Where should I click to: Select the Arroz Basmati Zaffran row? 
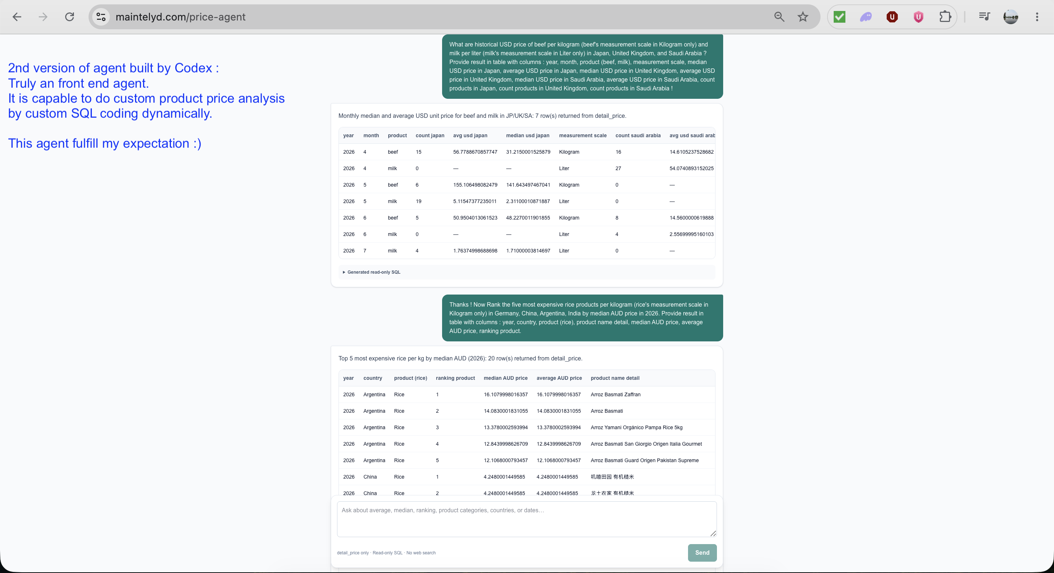click(527, 395)
